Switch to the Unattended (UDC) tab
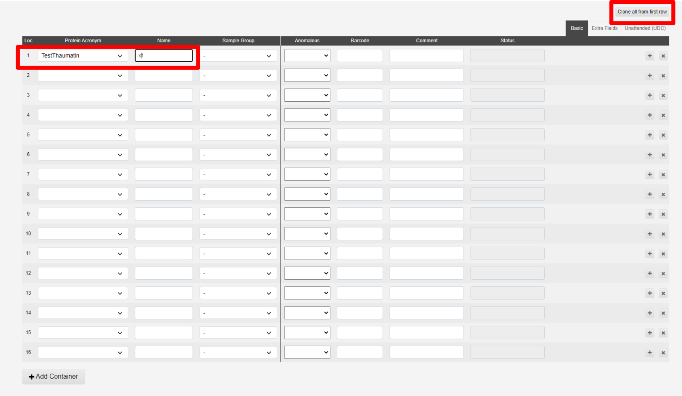The height and width of the screenshot is (396, 682). 645,28
